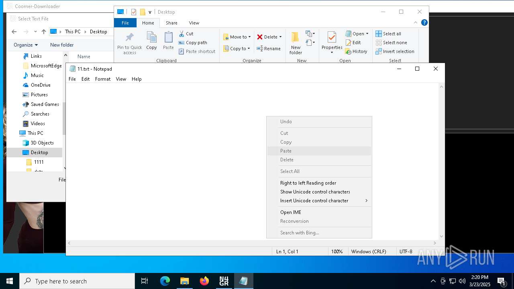Screen dimensions: 514x289
Task: Click Notepad vertical scrollbar down arrow
Action: [x=442, y=236]
